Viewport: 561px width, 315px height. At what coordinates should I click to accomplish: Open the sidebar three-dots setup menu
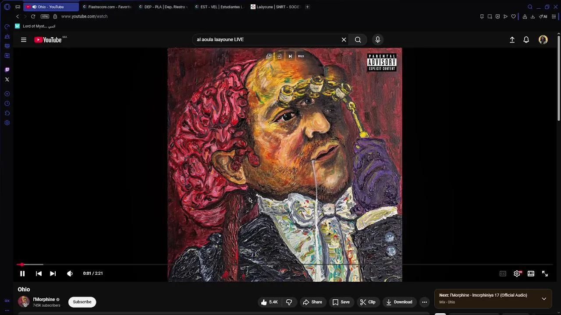tap(7, 310)
